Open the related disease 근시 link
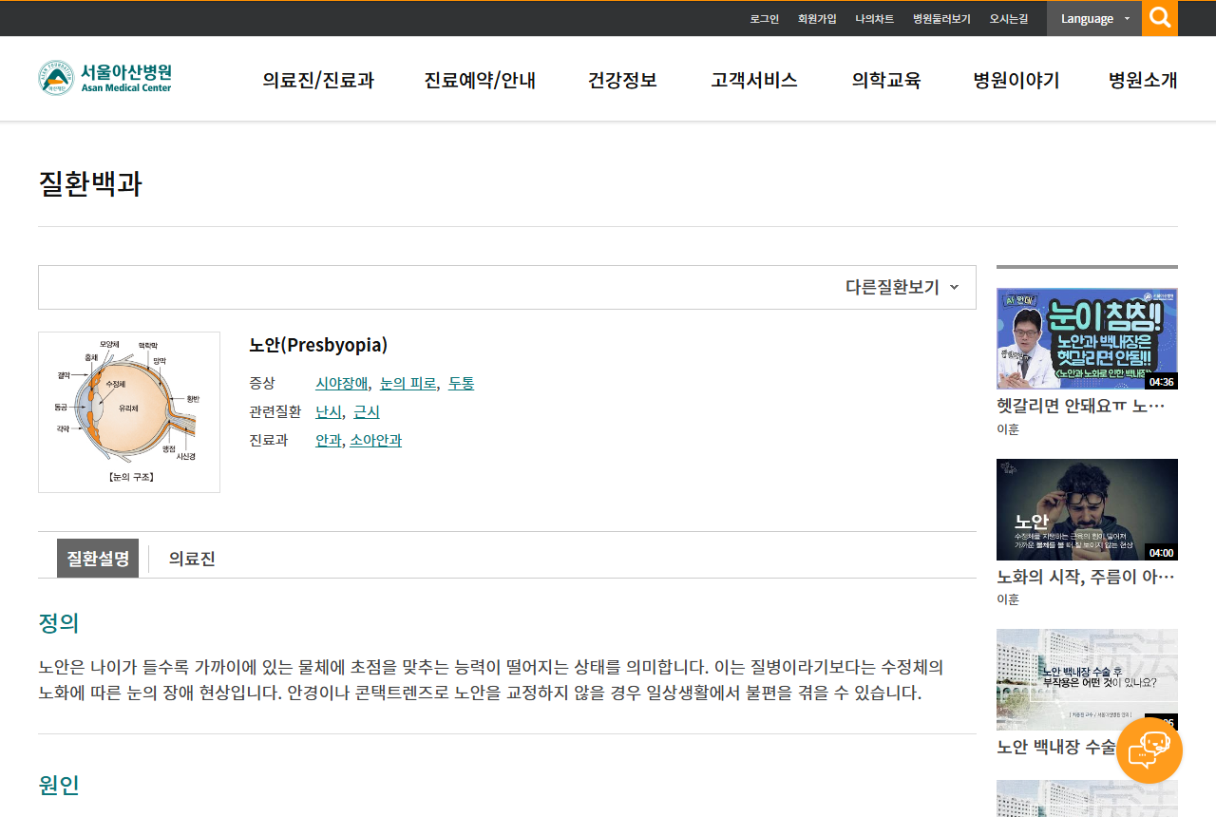This screenshot has width=1216, height=817. (366, 411)
